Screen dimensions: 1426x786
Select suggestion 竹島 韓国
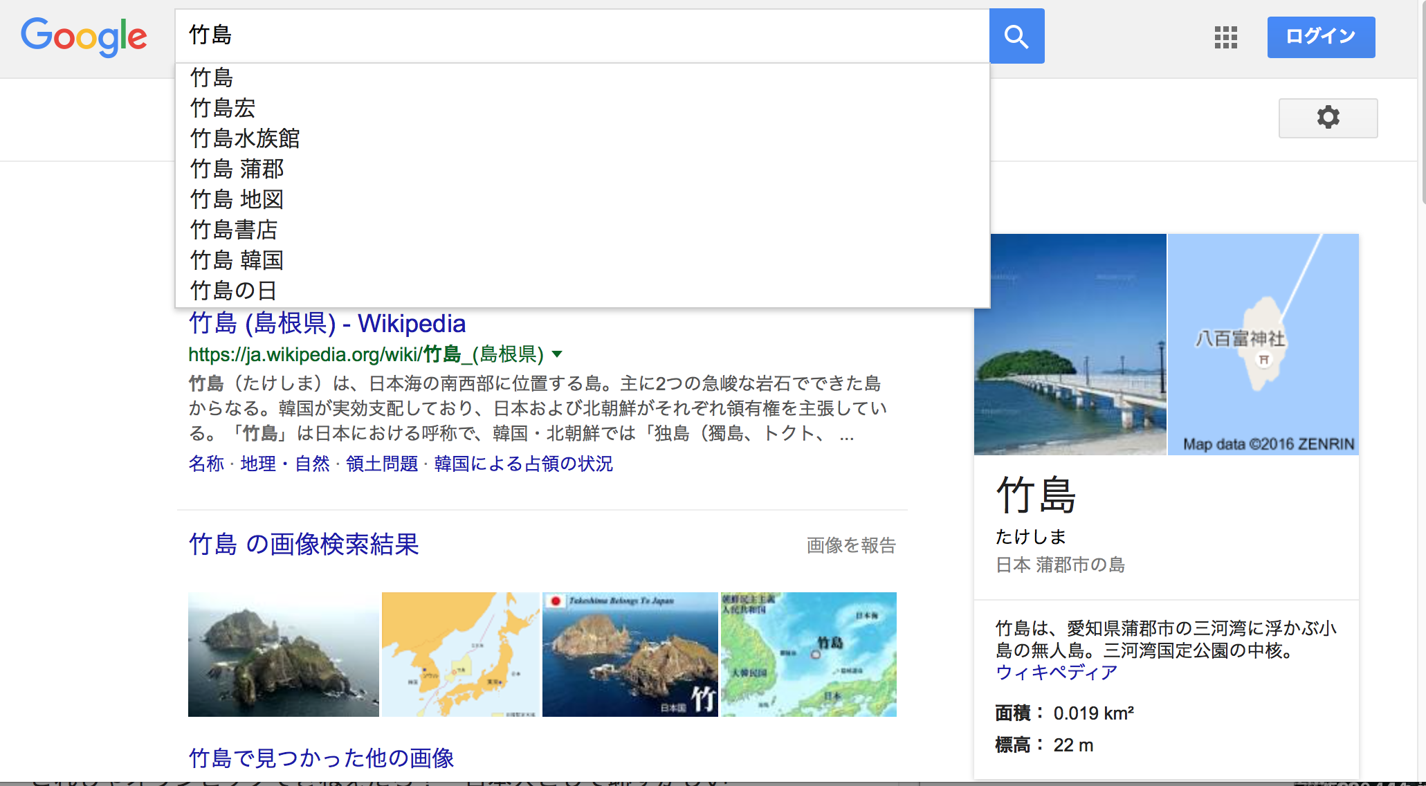click(x=237, y=260)
